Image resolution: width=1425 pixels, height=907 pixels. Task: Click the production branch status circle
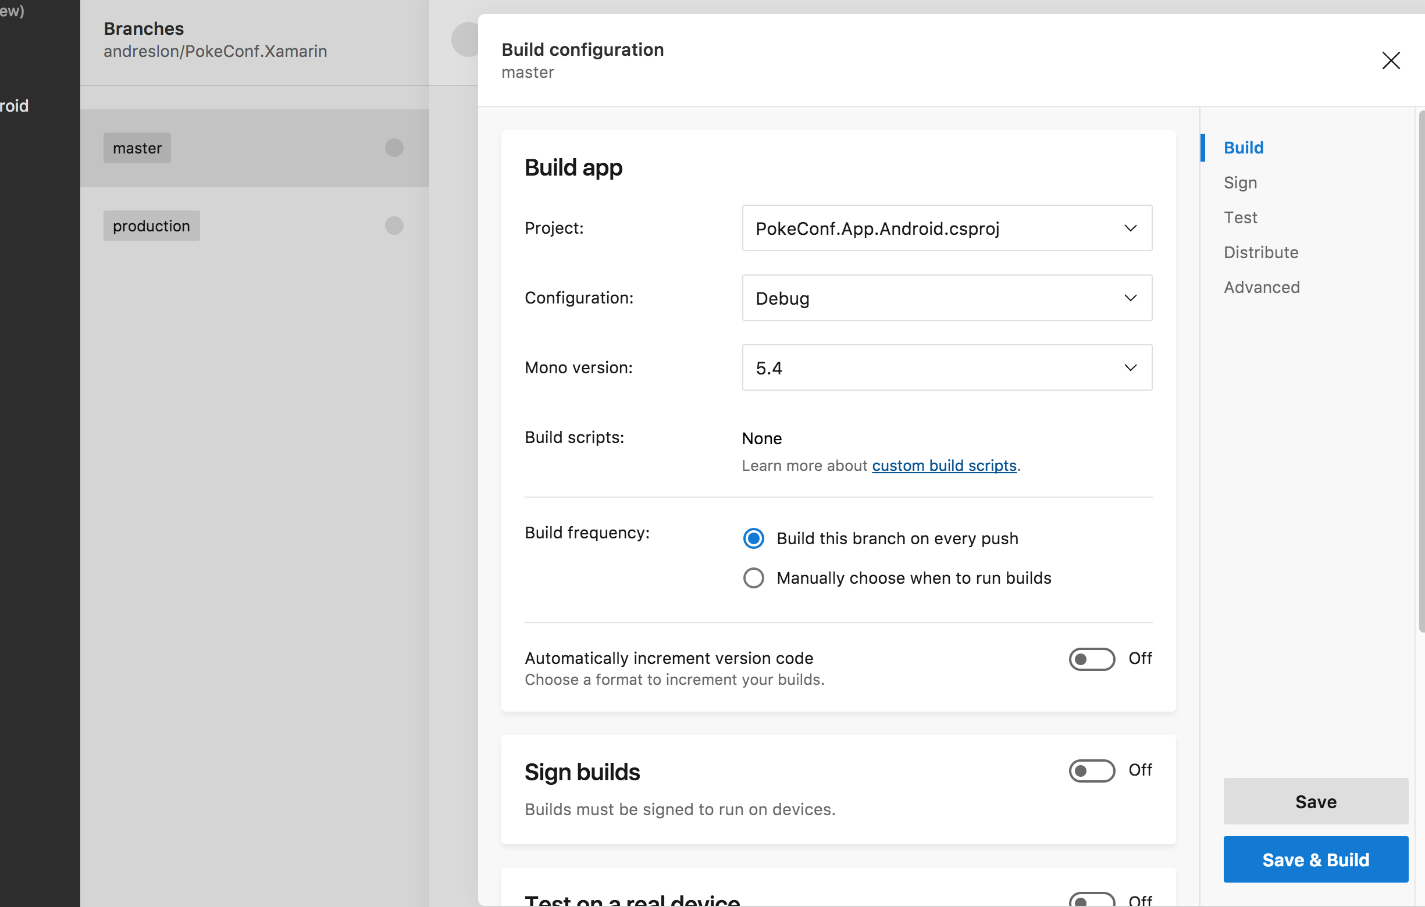(x=394, y=226)
